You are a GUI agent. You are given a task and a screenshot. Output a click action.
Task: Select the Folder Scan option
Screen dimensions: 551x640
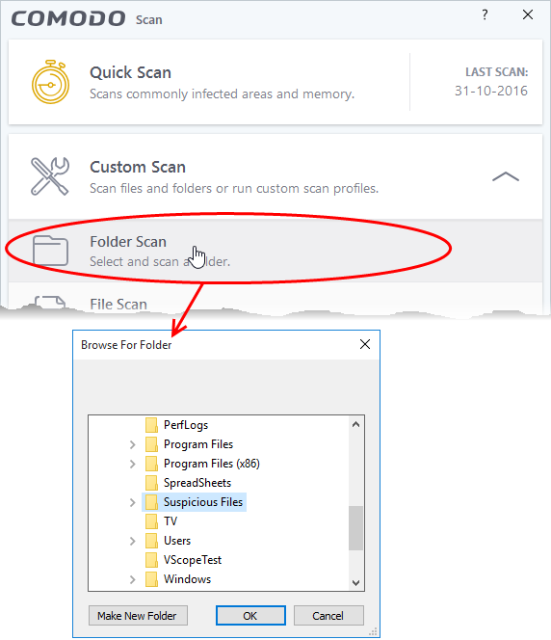[275, 251]
